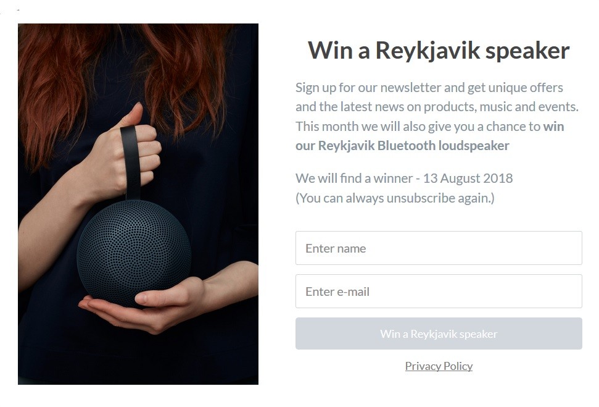Click the text We will find a winner
599x407 pixels.
(354, 178)
